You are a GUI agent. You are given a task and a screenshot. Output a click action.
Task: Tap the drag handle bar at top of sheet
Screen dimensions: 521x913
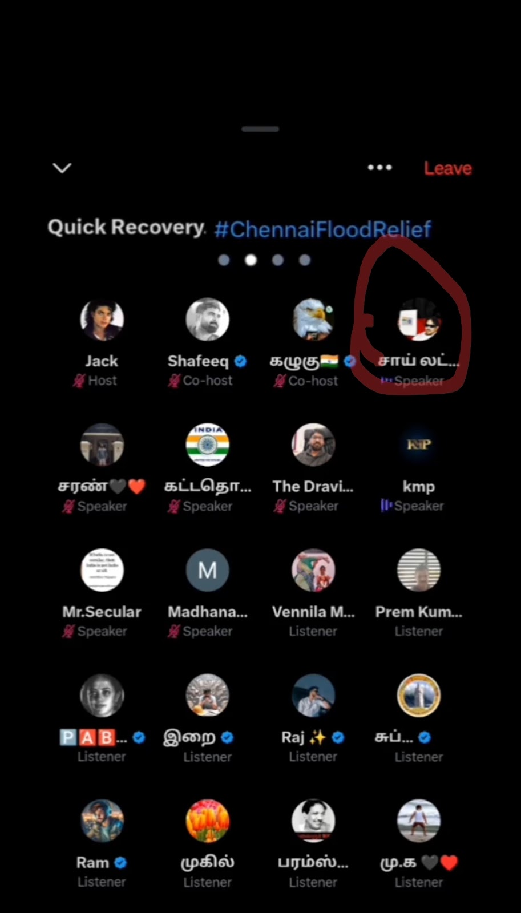pyautogui.click(x=260, y=129)
